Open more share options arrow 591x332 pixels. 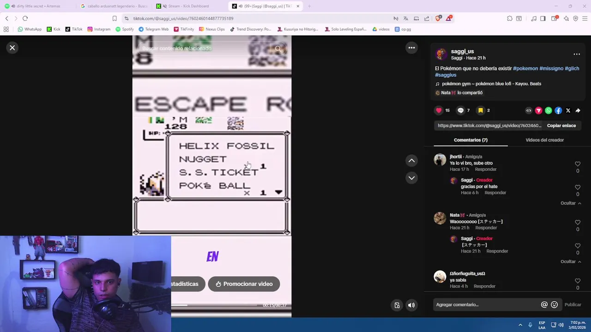578,111
